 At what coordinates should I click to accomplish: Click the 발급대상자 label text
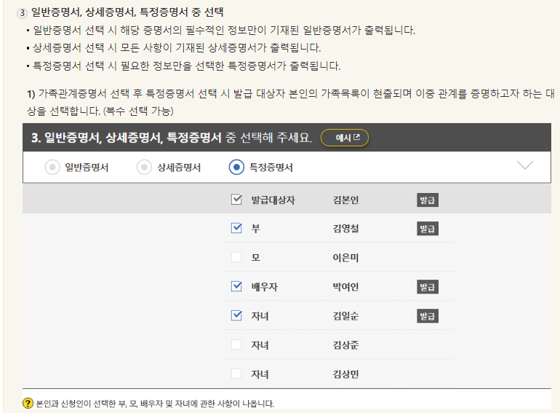[x=273, y=200]
